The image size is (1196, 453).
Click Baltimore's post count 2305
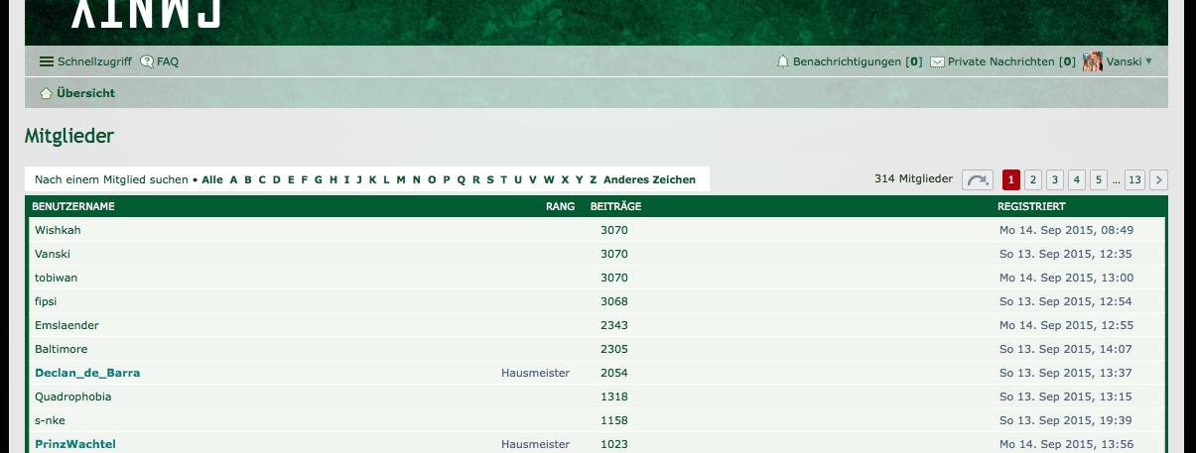tap(614, 349)
